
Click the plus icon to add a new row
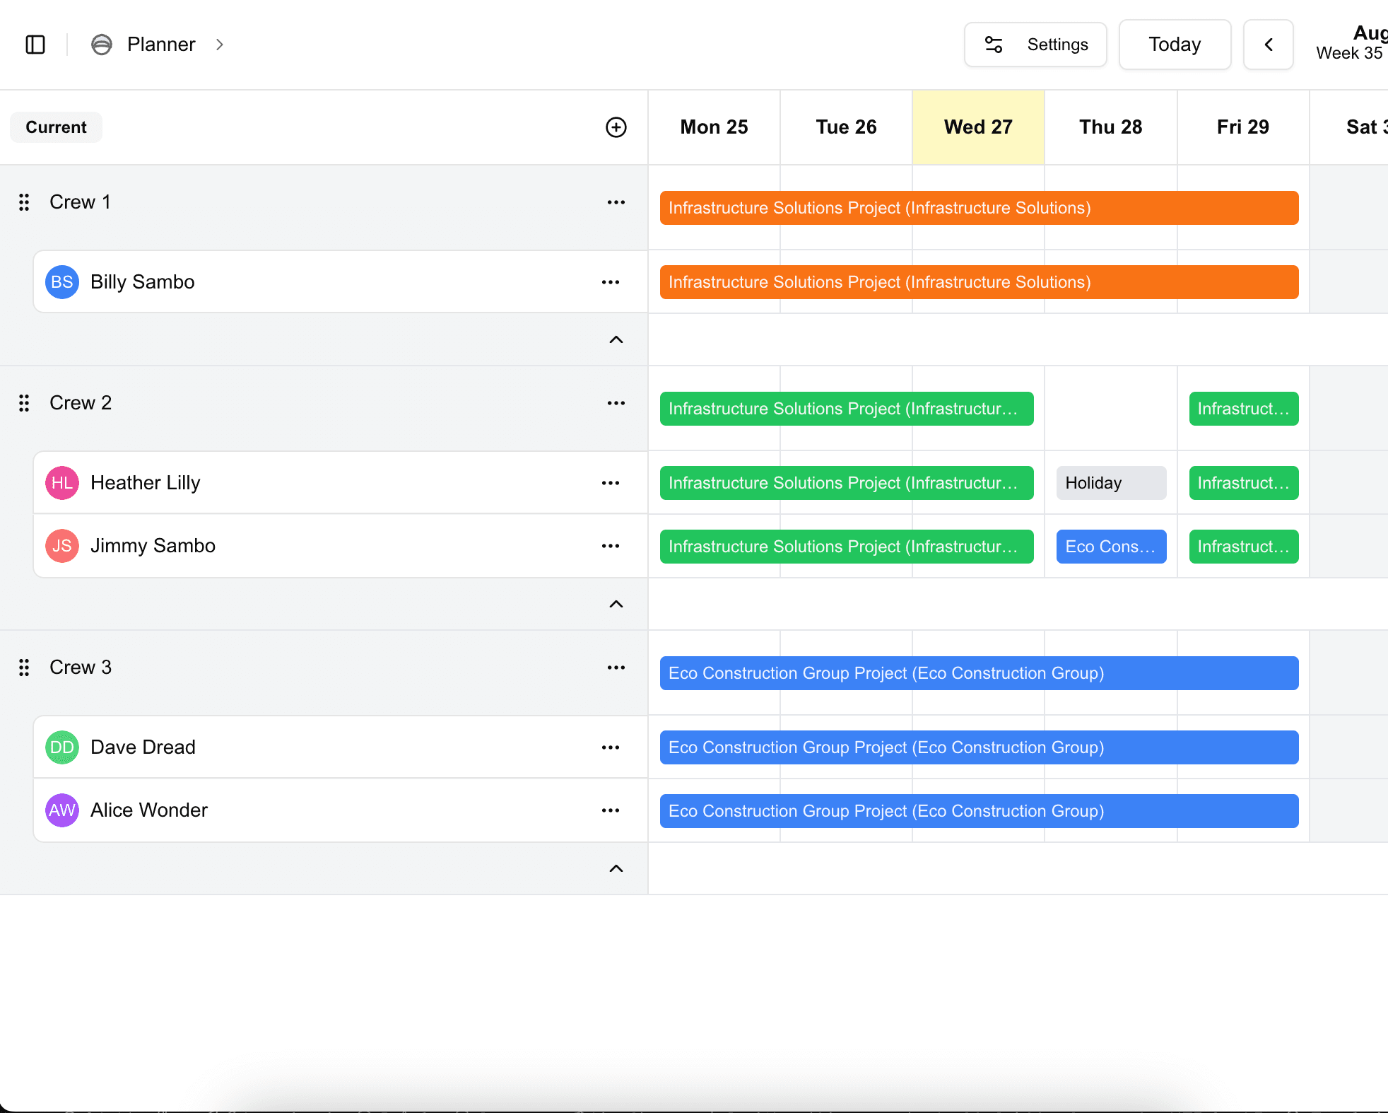pyautogui.click(x=616, y=127)
